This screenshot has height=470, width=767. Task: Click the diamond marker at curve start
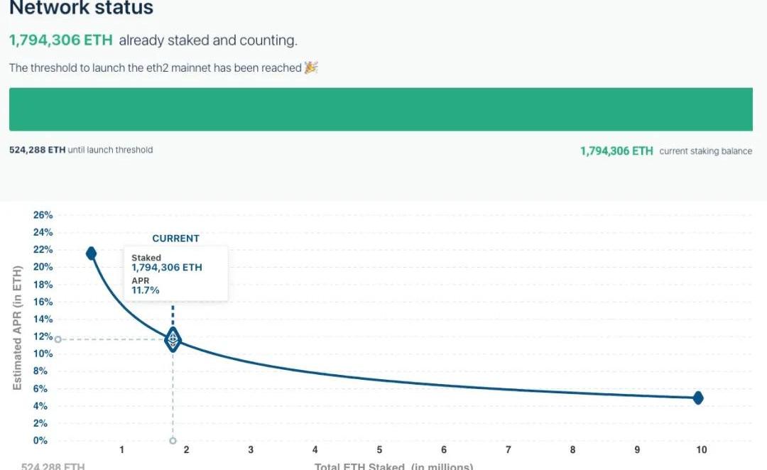[x=91, y=253]
